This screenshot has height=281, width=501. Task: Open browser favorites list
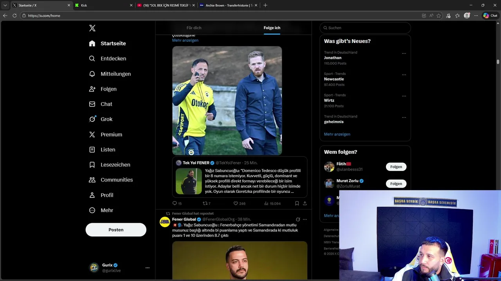tap(457, 16)
